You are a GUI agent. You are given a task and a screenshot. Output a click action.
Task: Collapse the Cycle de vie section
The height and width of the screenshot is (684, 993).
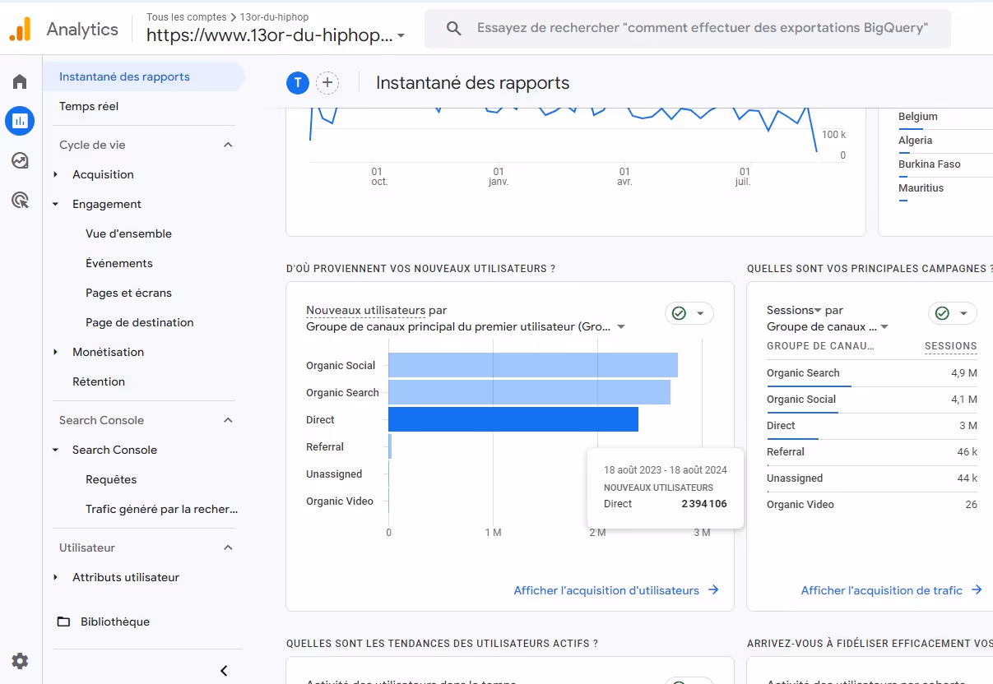pos(228,145)
